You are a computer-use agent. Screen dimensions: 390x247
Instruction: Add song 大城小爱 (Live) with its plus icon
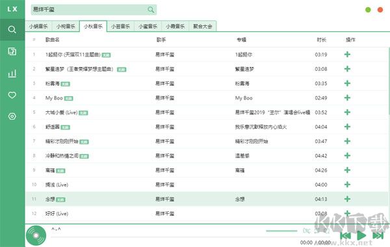tap(347, 112)
